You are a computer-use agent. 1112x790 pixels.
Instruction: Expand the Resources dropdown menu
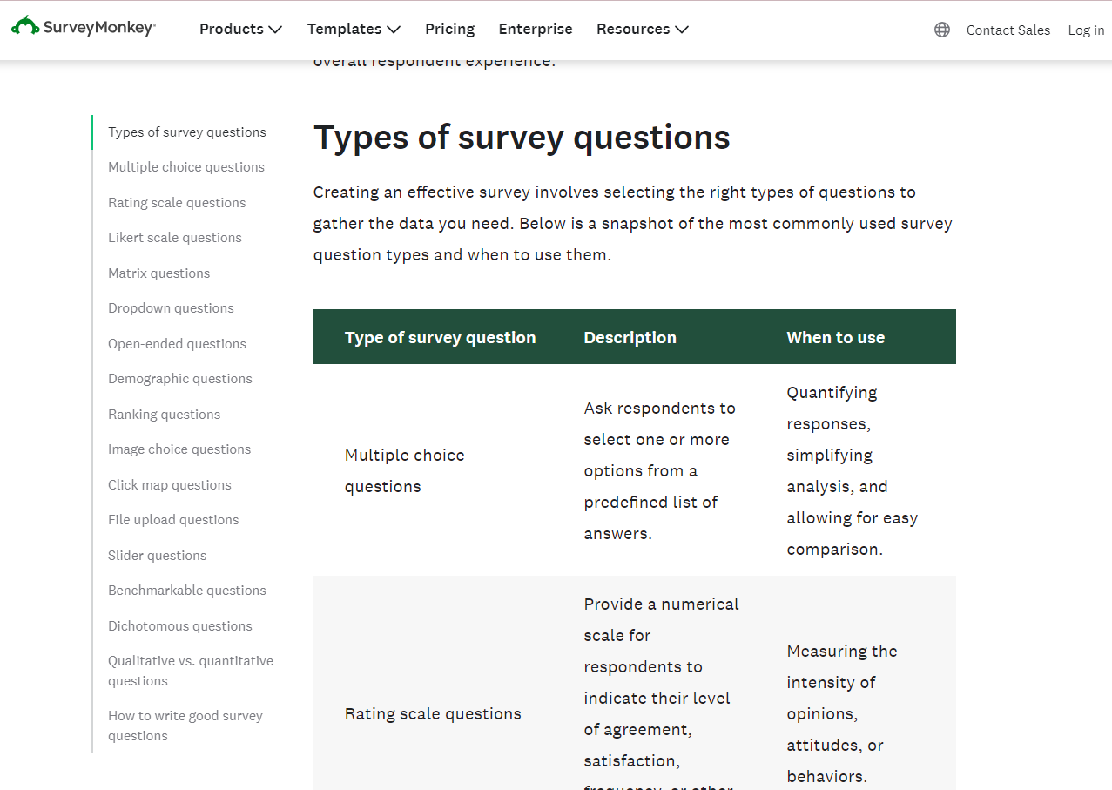pyautogui.click(x=642, y=29)
